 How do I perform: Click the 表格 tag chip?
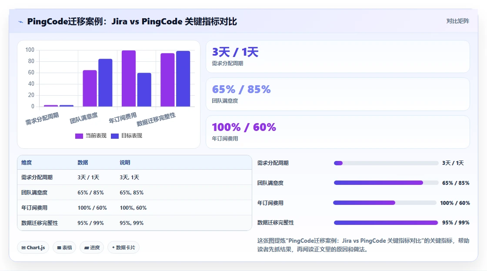pos(64,248)
